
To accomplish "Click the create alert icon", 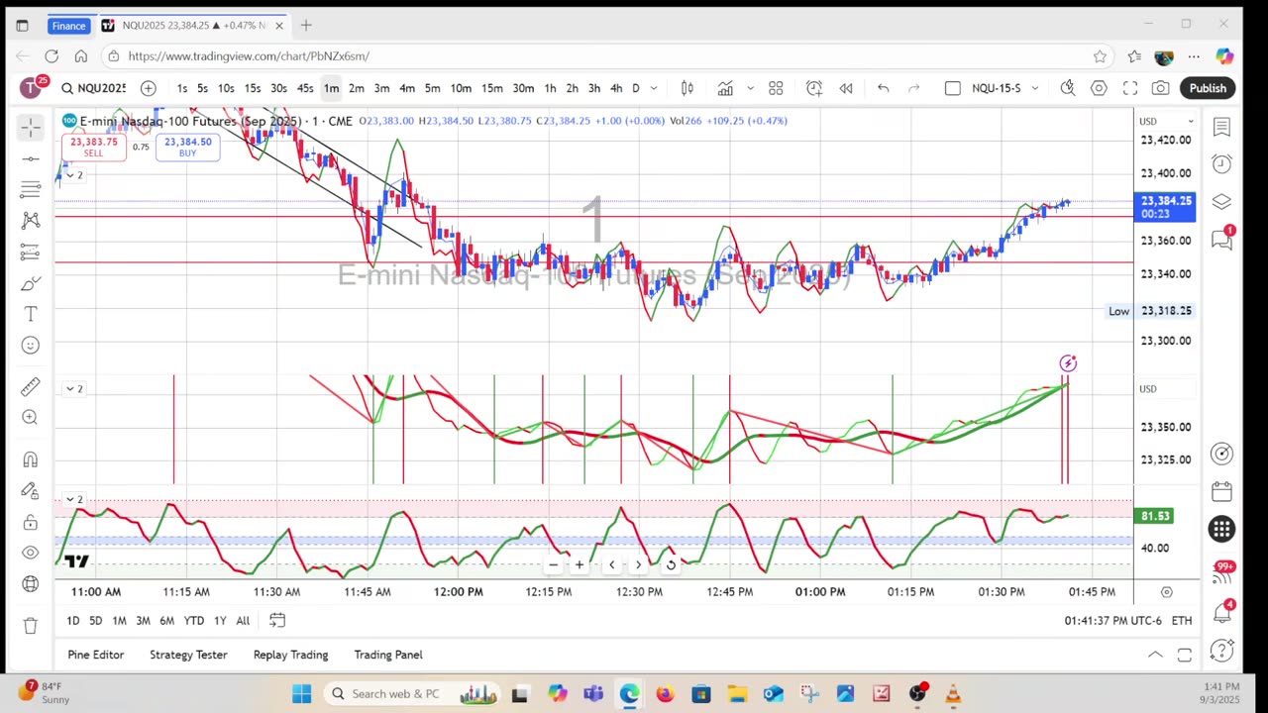I will pyautogui.click(x=814, y=88).
